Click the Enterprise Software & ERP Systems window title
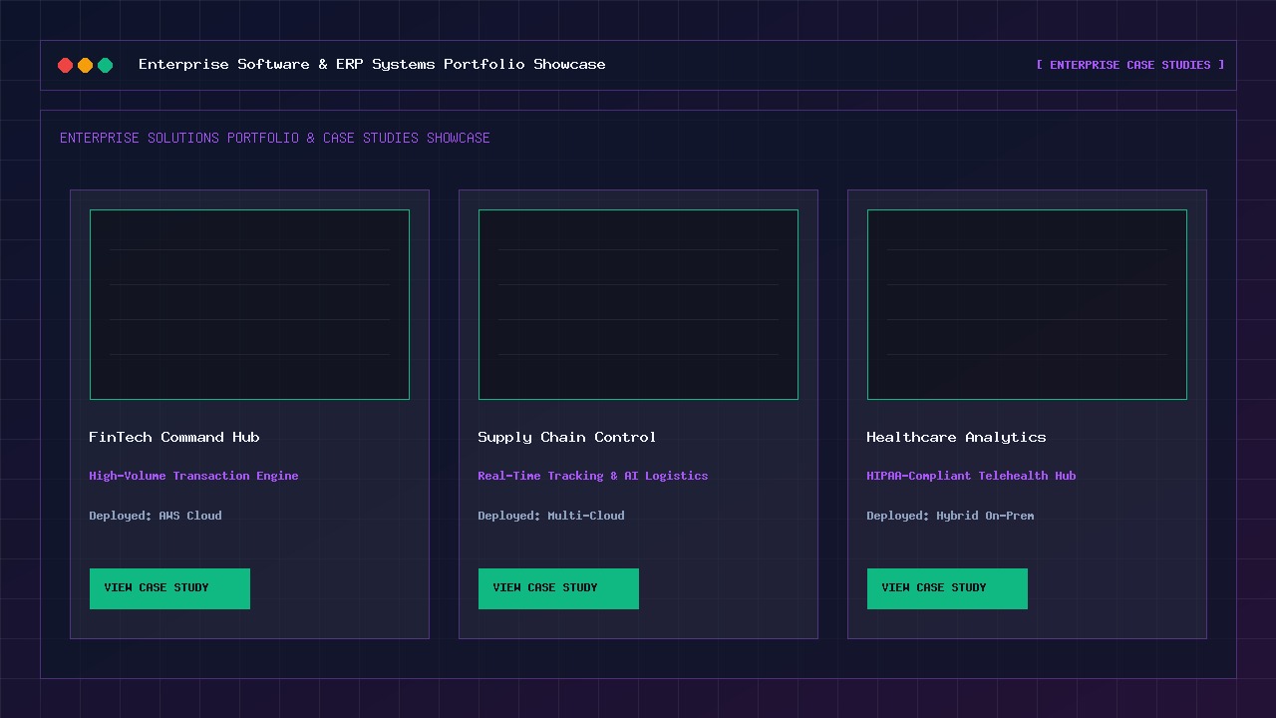The image size is (1276, 718). click(x=372, y=64)
